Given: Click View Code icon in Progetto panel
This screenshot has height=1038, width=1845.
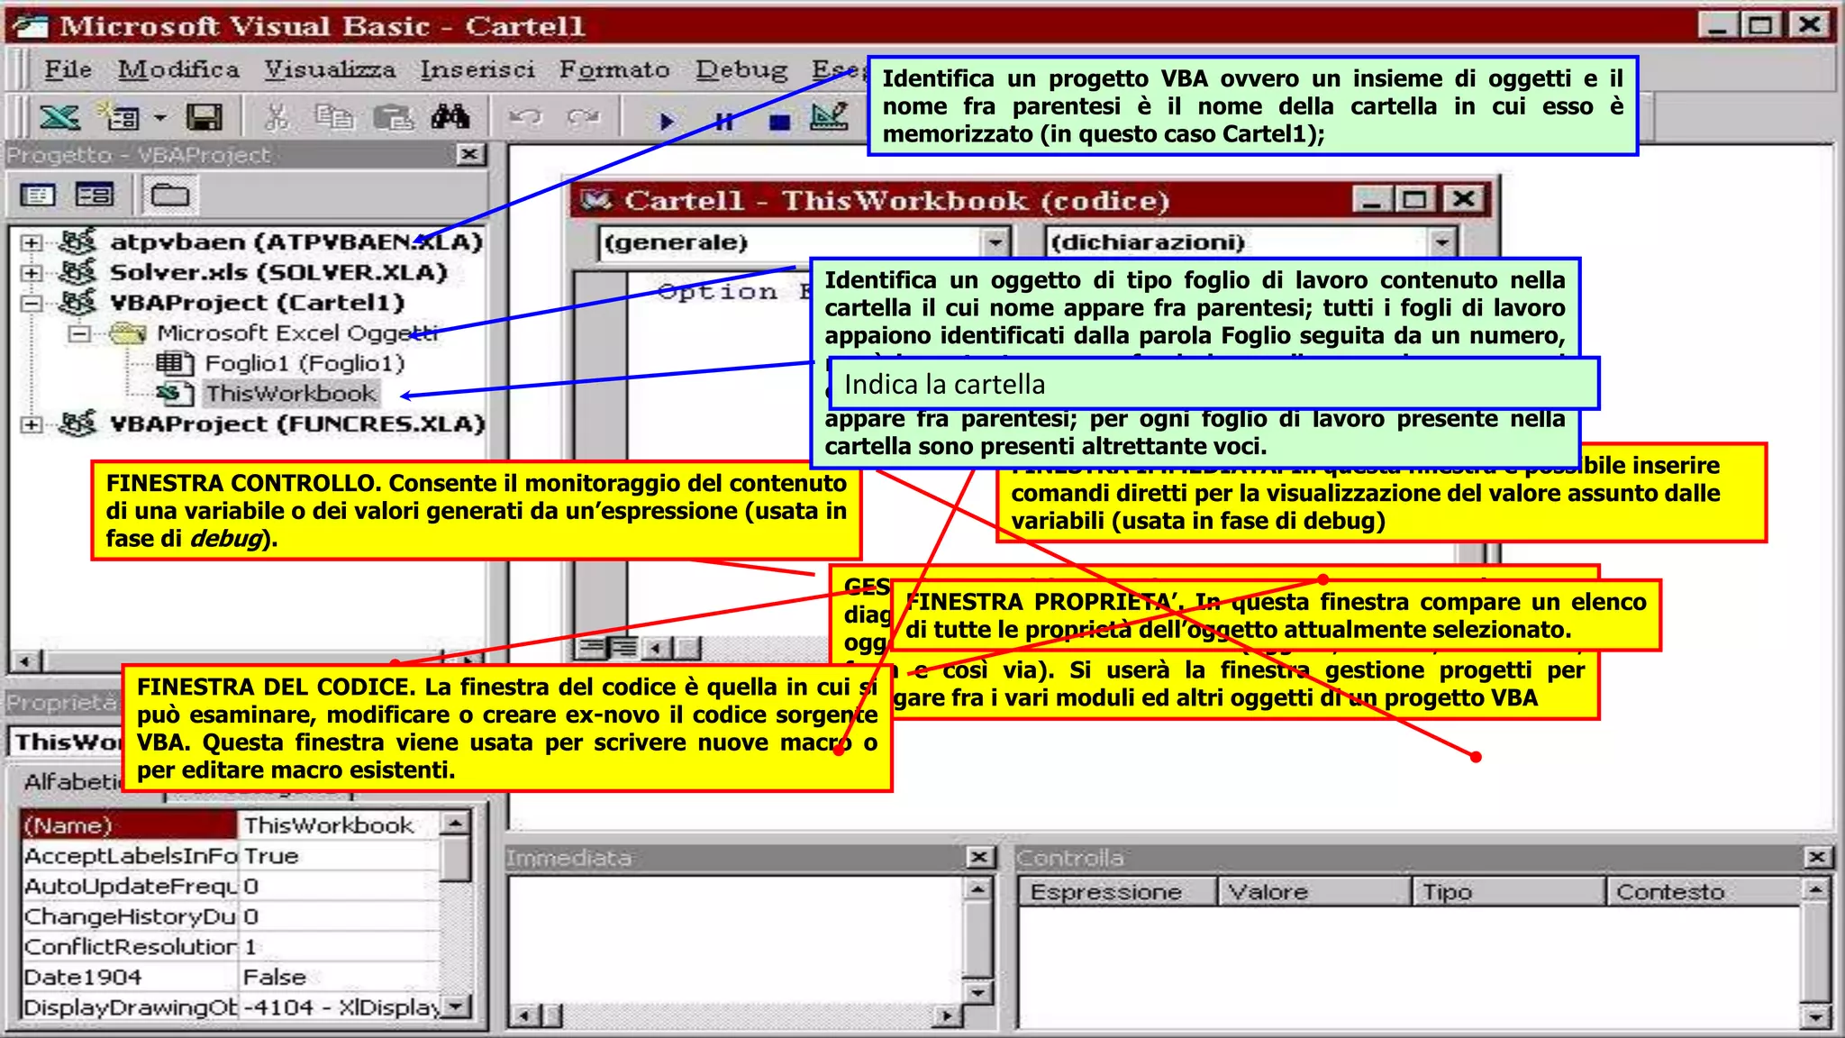Looking at the screenshot, I should point(38,195).
